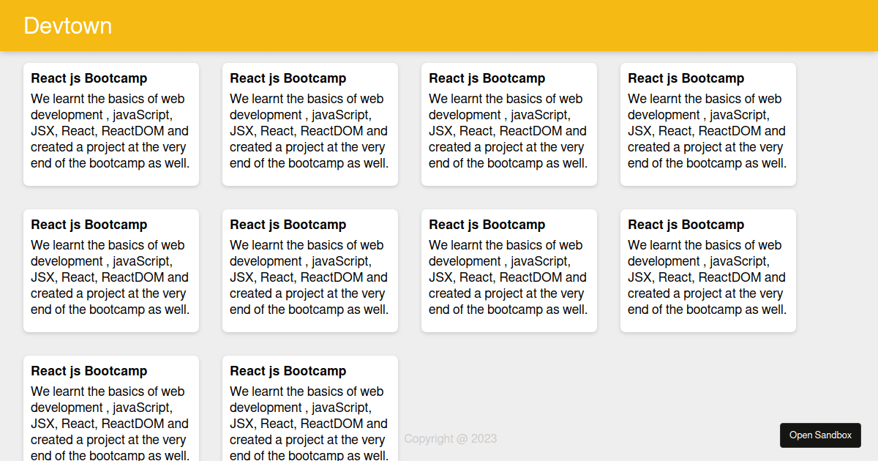Click the second bottom-row card heading
Viewport: 878px width, 461px height.
288,371
